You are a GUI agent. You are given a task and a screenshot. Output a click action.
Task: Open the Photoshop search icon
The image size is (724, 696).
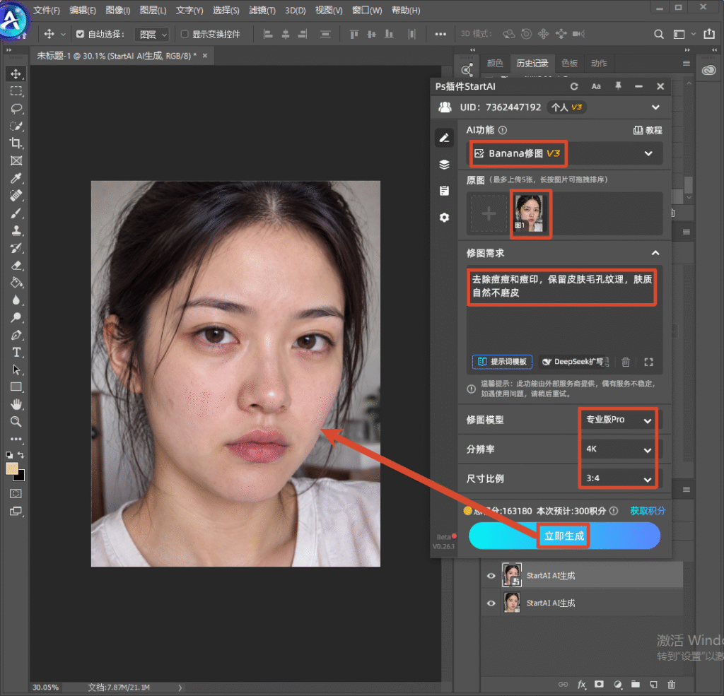coord(659,34)
